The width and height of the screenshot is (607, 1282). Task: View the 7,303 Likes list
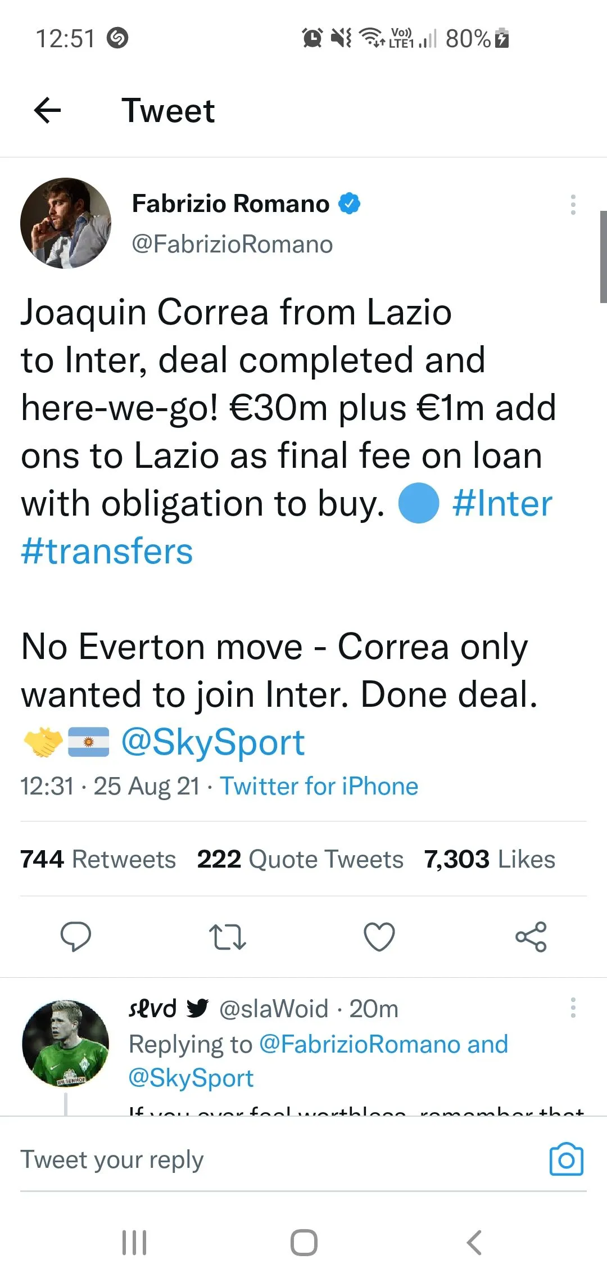point(490,859)
